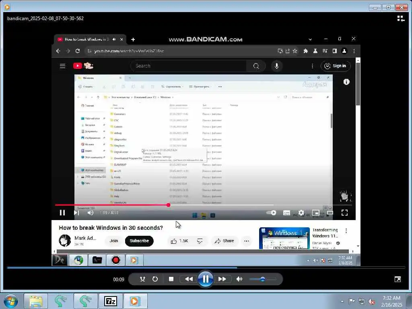Click Media Player next track button
This screenshot has height=309, width=412.
pyautogui.click(x=222, y=279)
